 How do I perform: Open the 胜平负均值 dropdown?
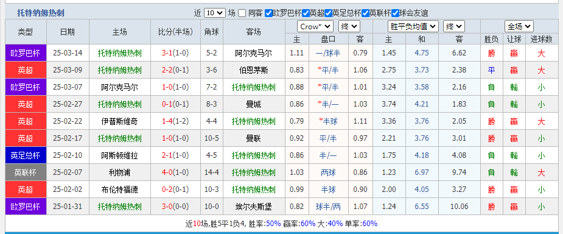(413, 27)
